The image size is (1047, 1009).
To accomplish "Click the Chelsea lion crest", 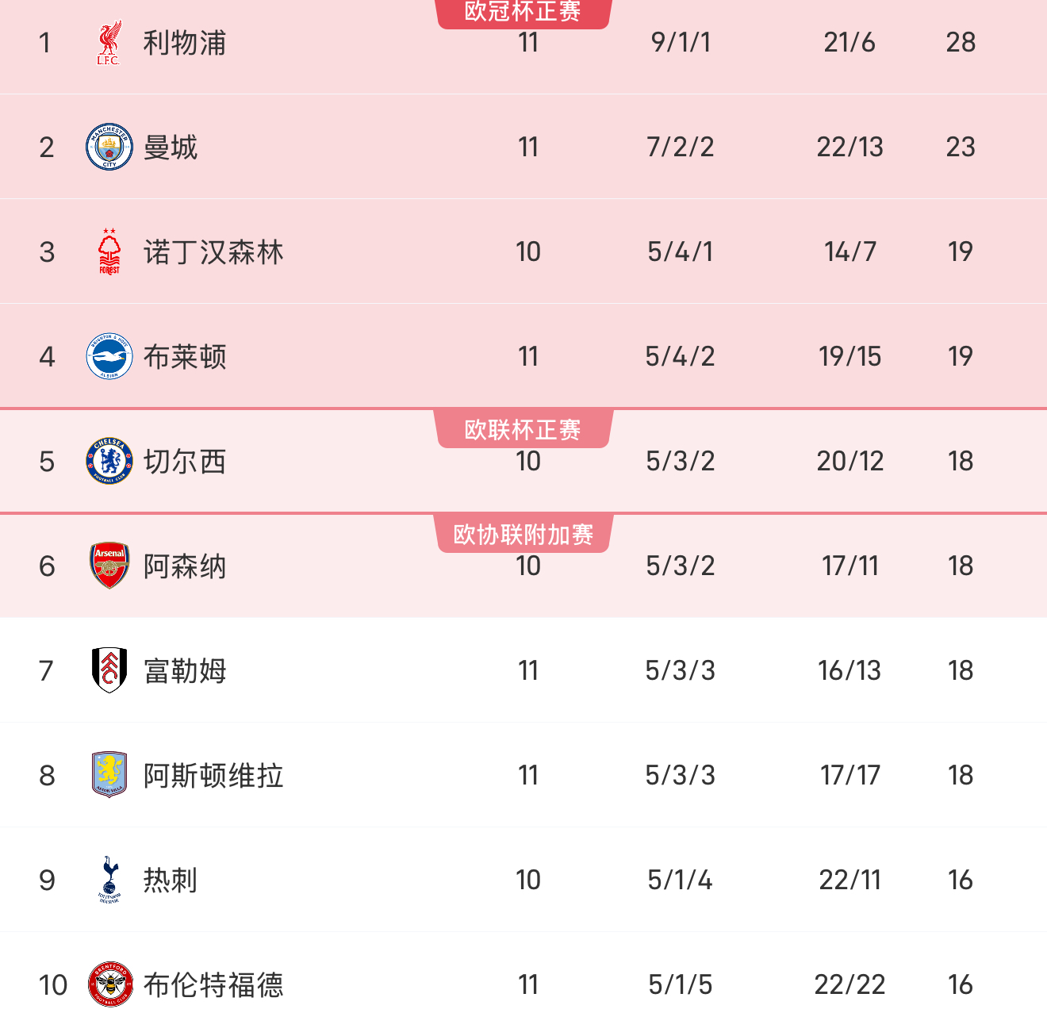I will [109, 461].
